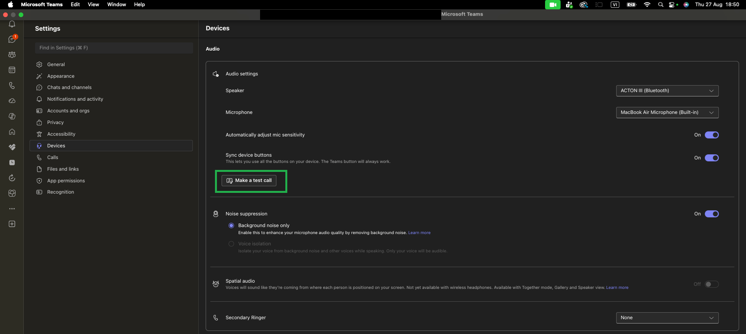Open Chats and channels settings
746x334 pixels.
click(111, 87)
